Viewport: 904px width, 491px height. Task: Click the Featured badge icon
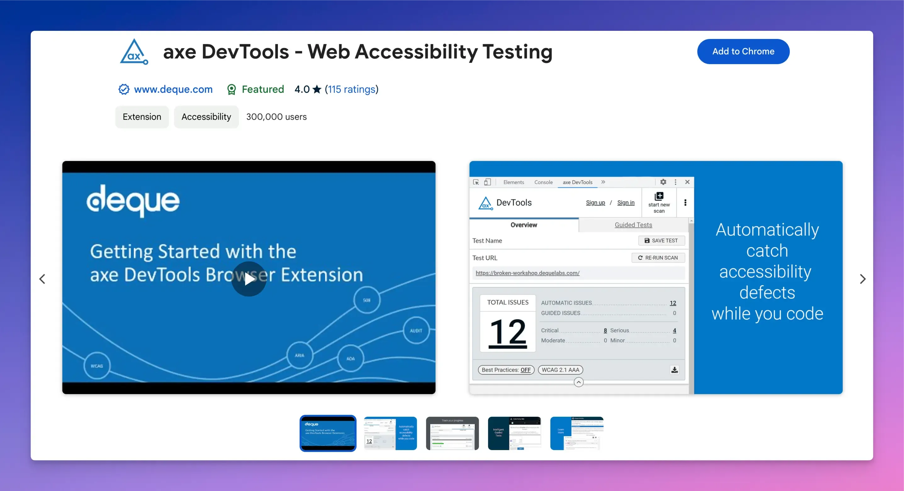[231, 89]
